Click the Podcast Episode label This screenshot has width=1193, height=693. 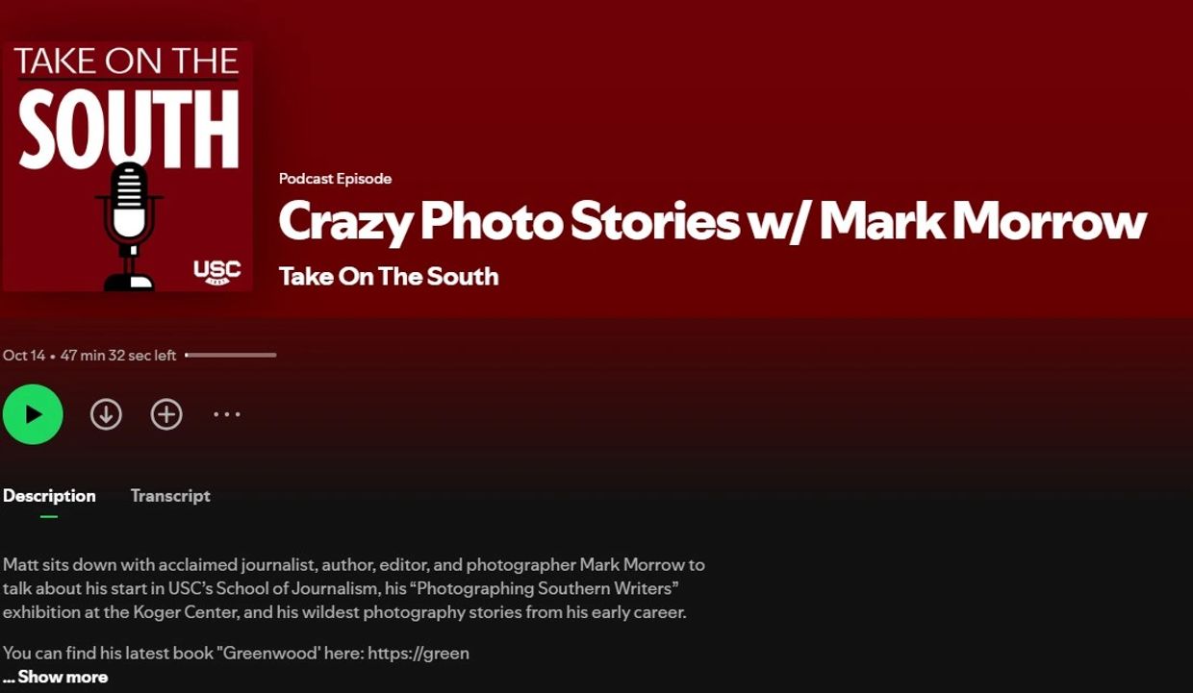click(x=335, y=179)
